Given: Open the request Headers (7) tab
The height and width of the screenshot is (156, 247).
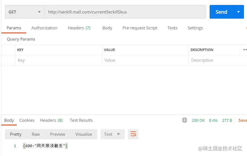Looking at the screenshot, I should (x=79, y=28).
